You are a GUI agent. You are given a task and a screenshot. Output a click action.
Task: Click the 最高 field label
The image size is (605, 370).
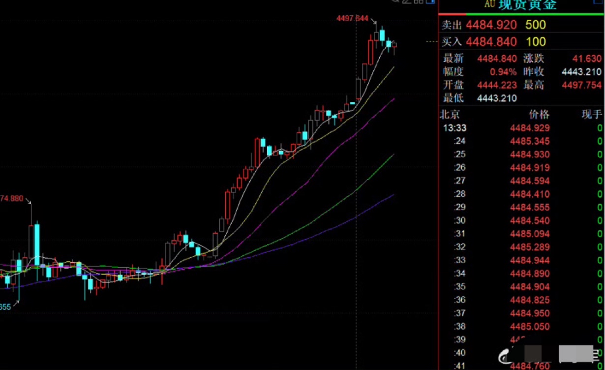coord(534,85)
